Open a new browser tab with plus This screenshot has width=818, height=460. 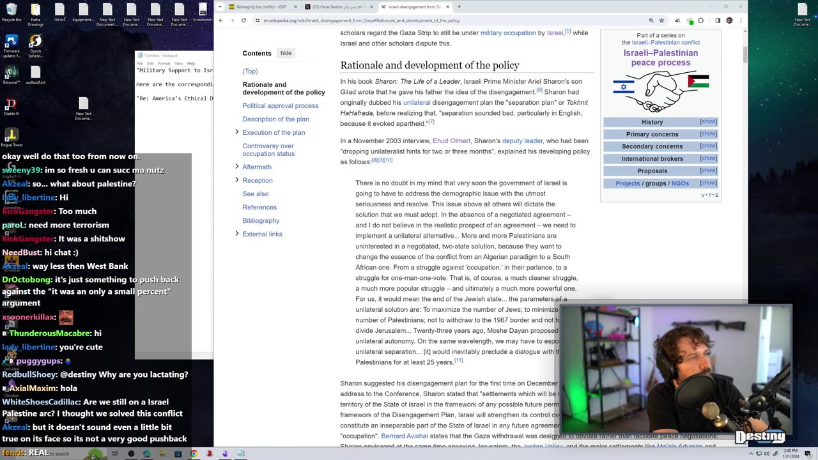[459, 6]
